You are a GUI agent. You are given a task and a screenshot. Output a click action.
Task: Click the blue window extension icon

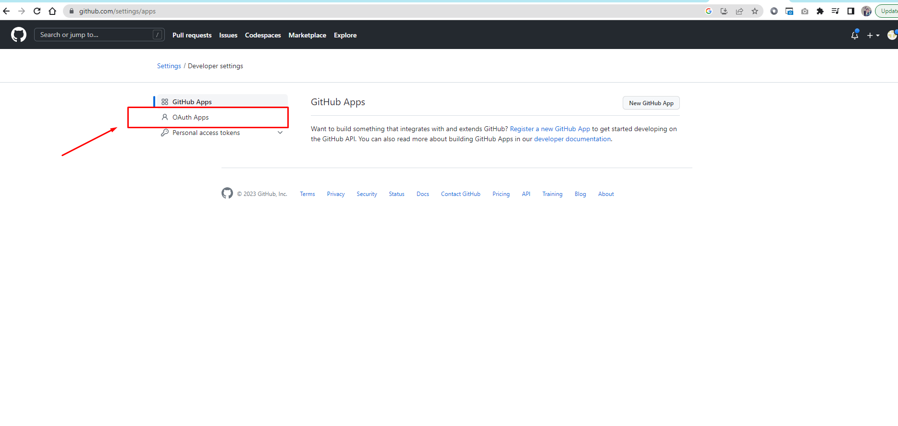[x=789, y=11]
